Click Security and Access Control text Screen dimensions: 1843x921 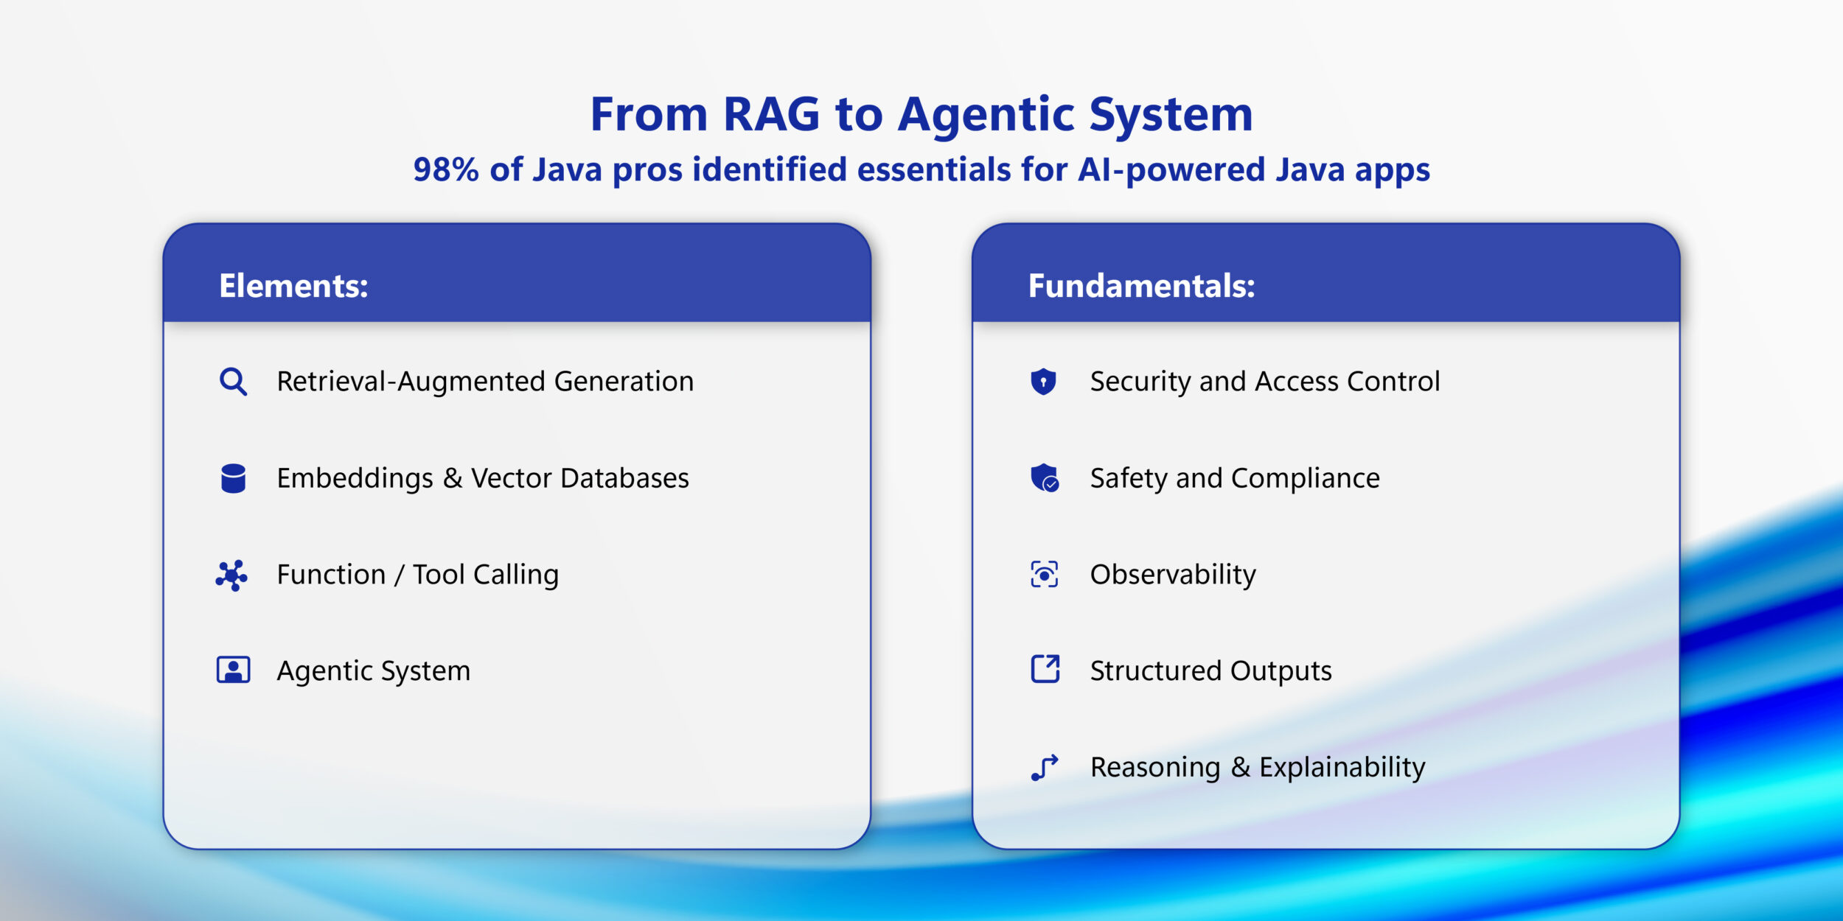pos(1264,382)
